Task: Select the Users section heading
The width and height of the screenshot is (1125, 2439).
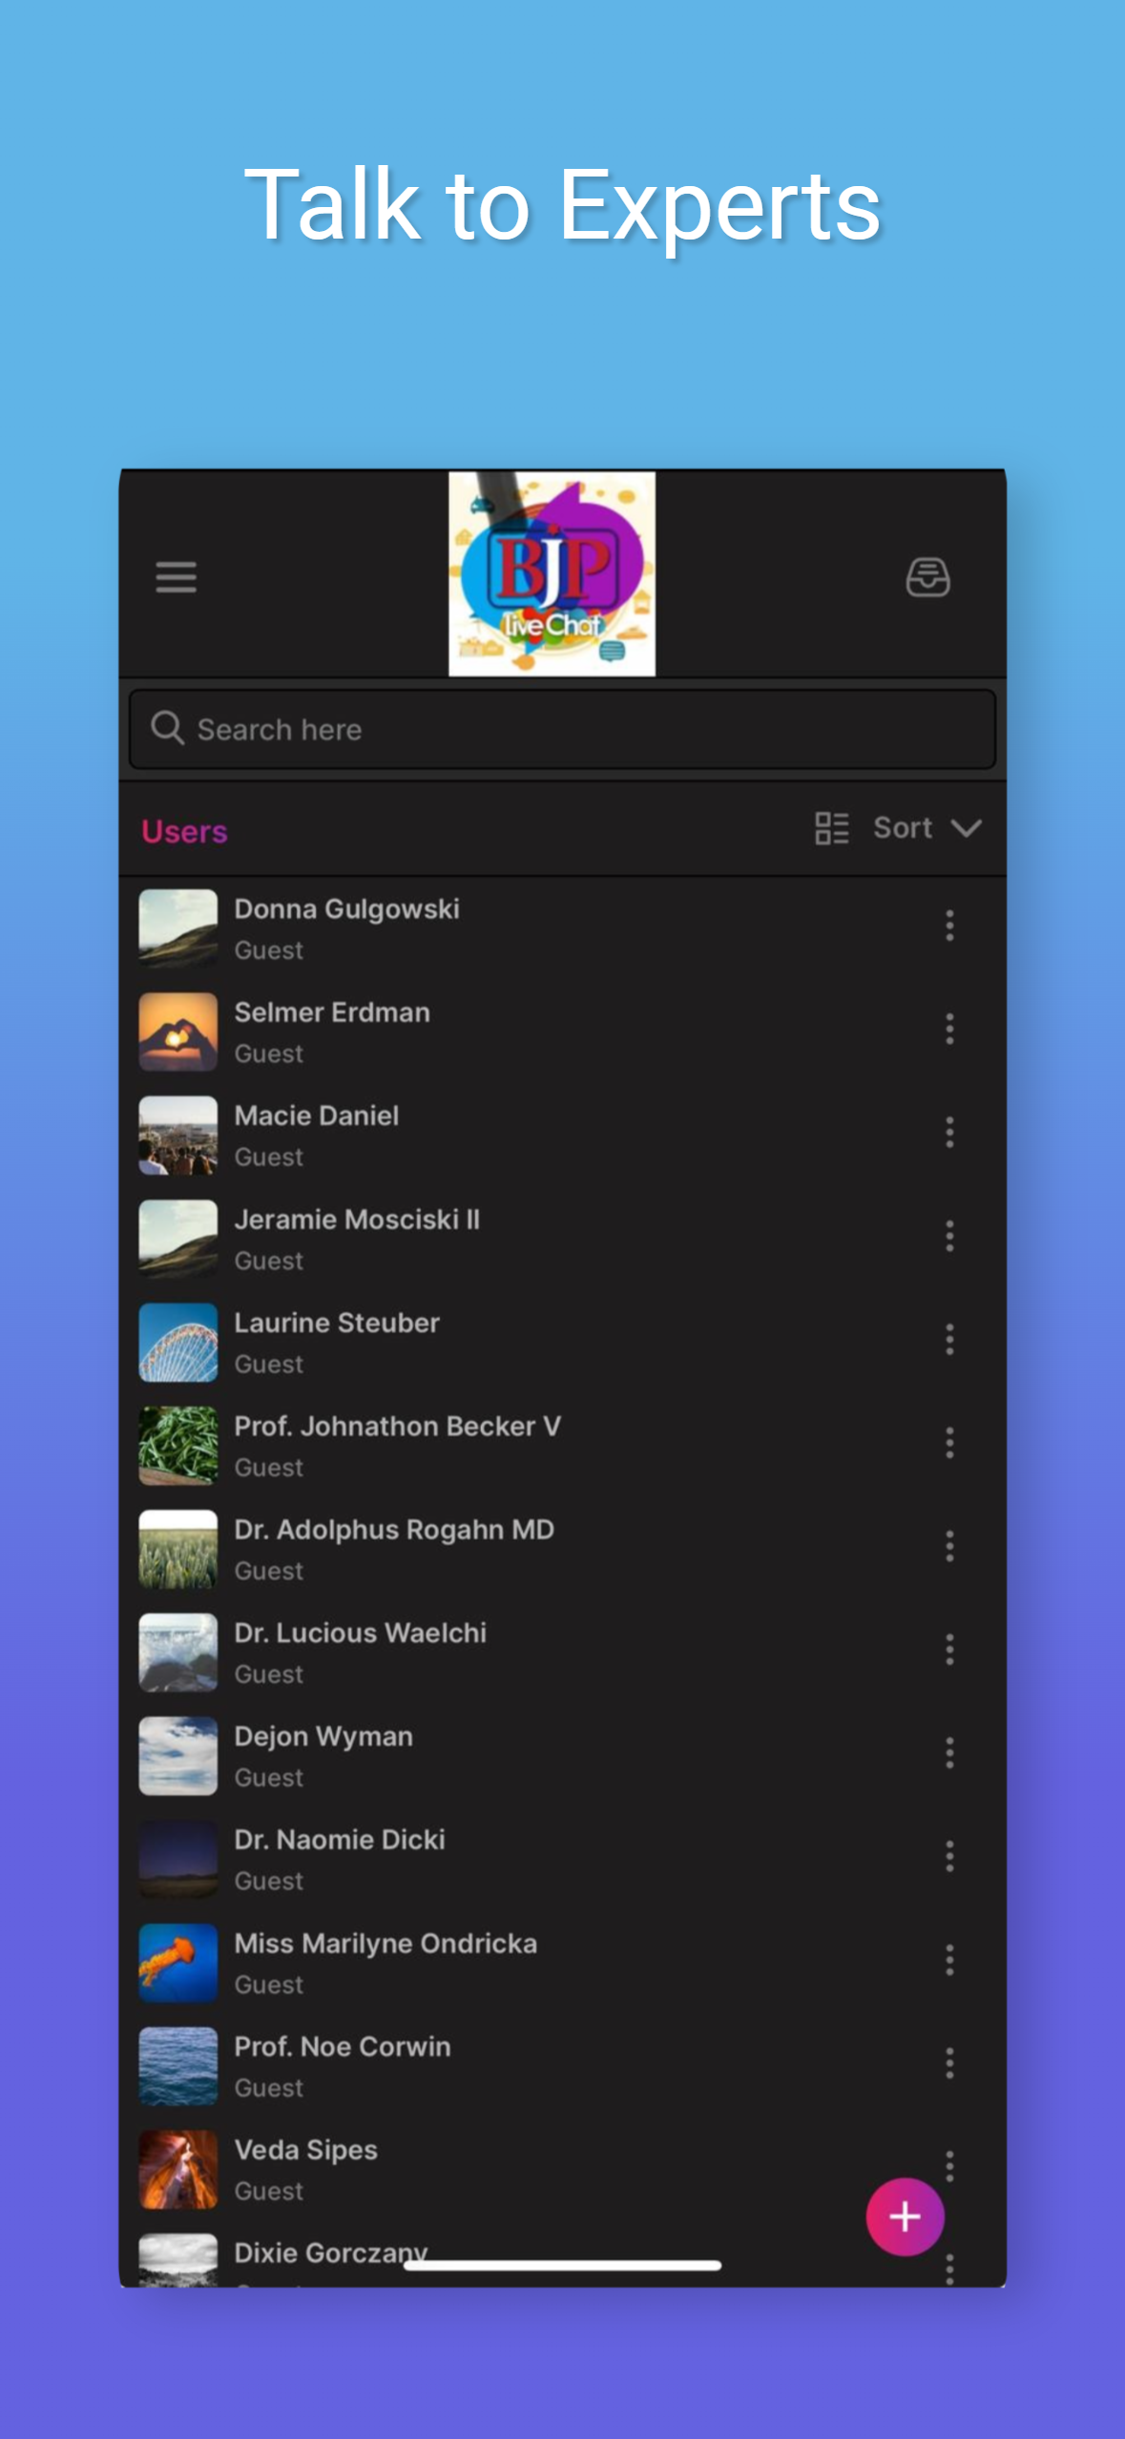Action: (x=184, y=831)
